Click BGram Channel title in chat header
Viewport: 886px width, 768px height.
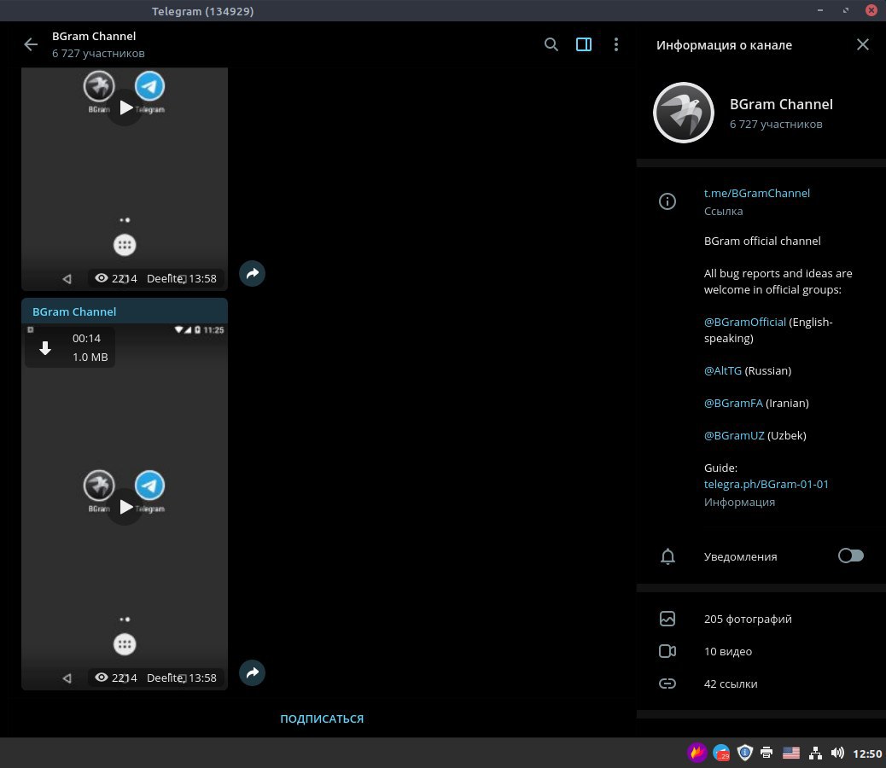94,36
